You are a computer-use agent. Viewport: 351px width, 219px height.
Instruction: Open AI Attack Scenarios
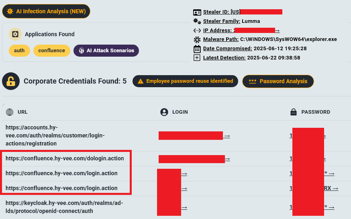(106, 51)
